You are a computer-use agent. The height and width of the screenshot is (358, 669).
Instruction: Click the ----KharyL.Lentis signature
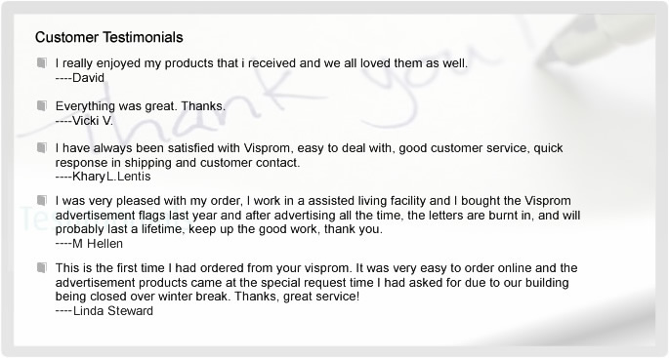[103, 177]
